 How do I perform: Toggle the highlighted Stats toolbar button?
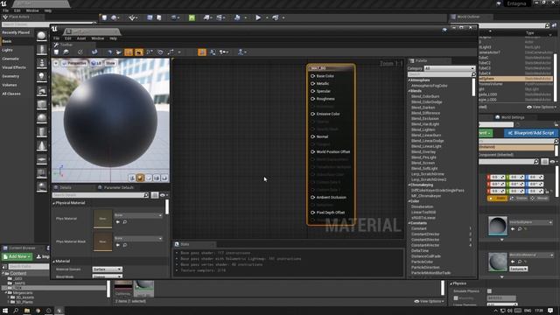point(202,52)
